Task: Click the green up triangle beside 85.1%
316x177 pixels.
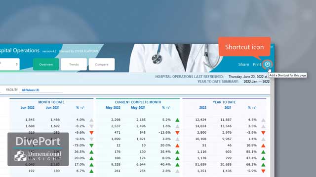Action: [x=263, y=152]
